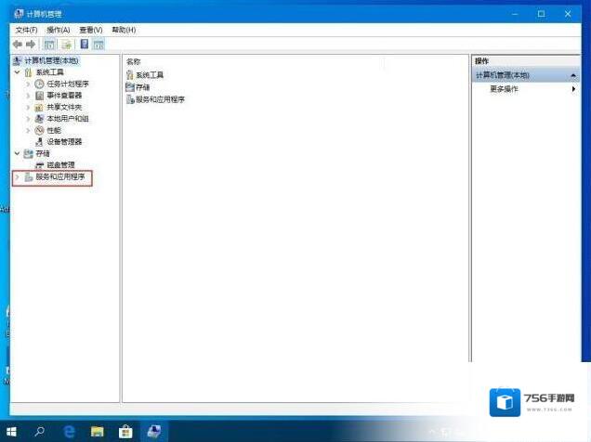Collapse the 存储 node in the left tree

(17, 153)
